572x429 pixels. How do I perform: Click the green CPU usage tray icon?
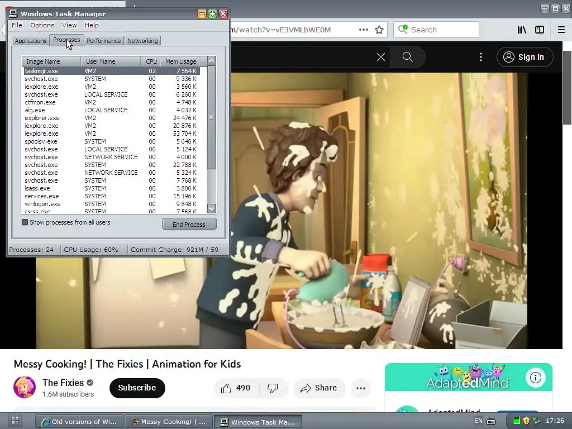coord(517,421)
